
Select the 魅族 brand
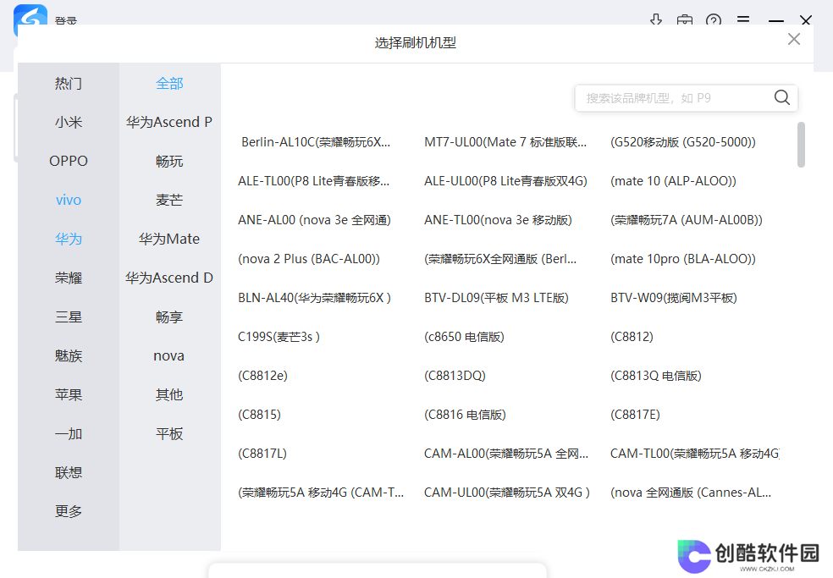(x=69, y=356)
